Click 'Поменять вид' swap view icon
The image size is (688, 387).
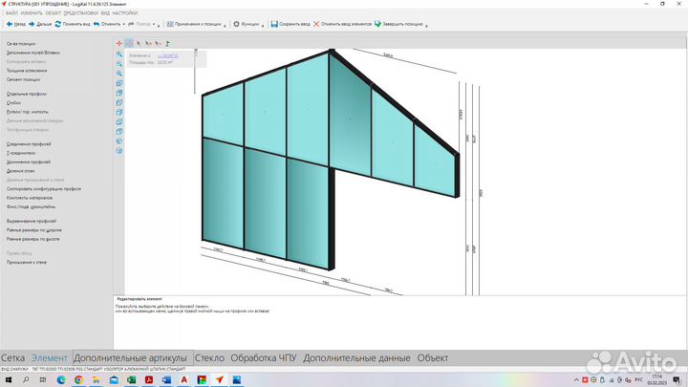(x=57, y=23)
